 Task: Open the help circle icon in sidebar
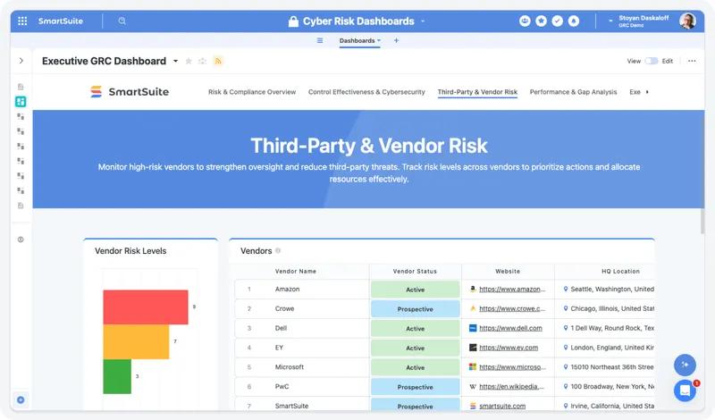21,239
